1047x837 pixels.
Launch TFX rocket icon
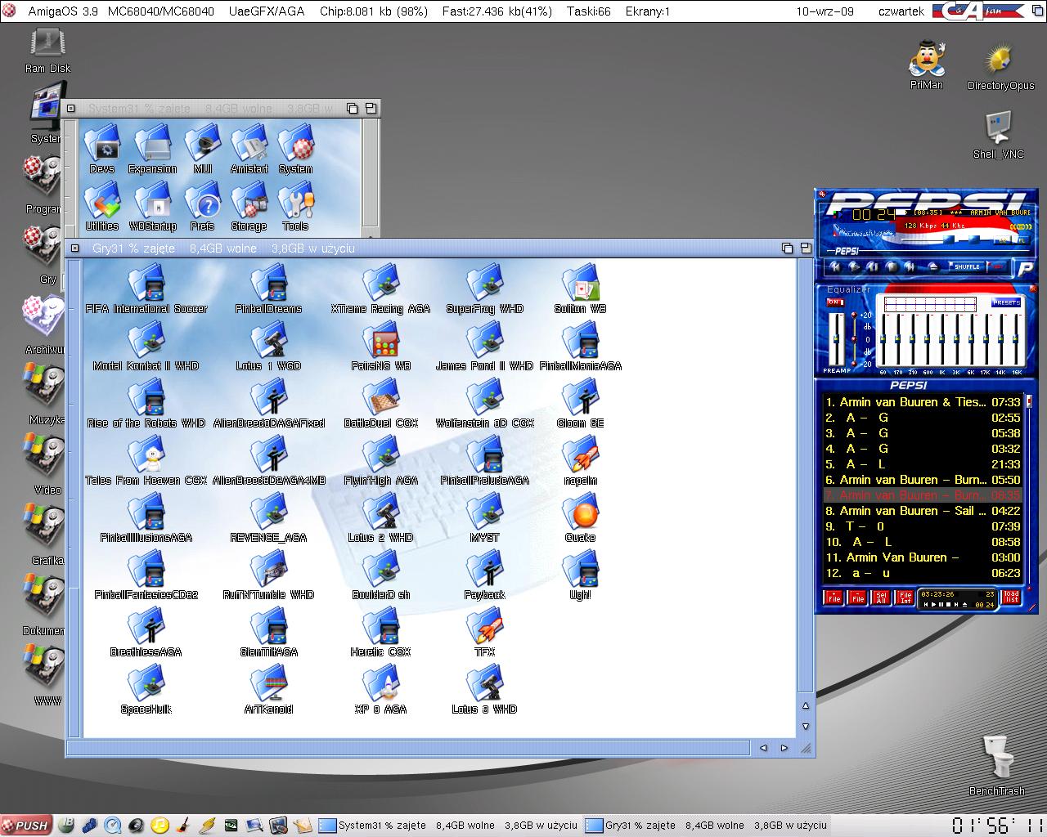coord(484,633)
